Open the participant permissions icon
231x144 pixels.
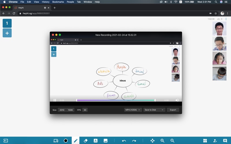pyautogui.click(x=215, y=141)
